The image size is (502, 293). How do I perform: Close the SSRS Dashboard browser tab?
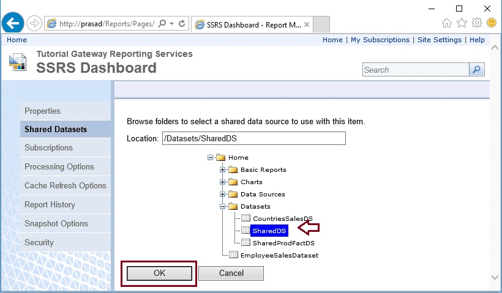coord(306,24)
